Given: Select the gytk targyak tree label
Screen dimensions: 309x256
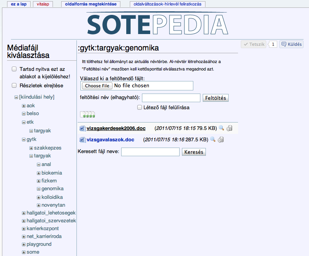Looking at the screenshot, I should tap(42, 156).
